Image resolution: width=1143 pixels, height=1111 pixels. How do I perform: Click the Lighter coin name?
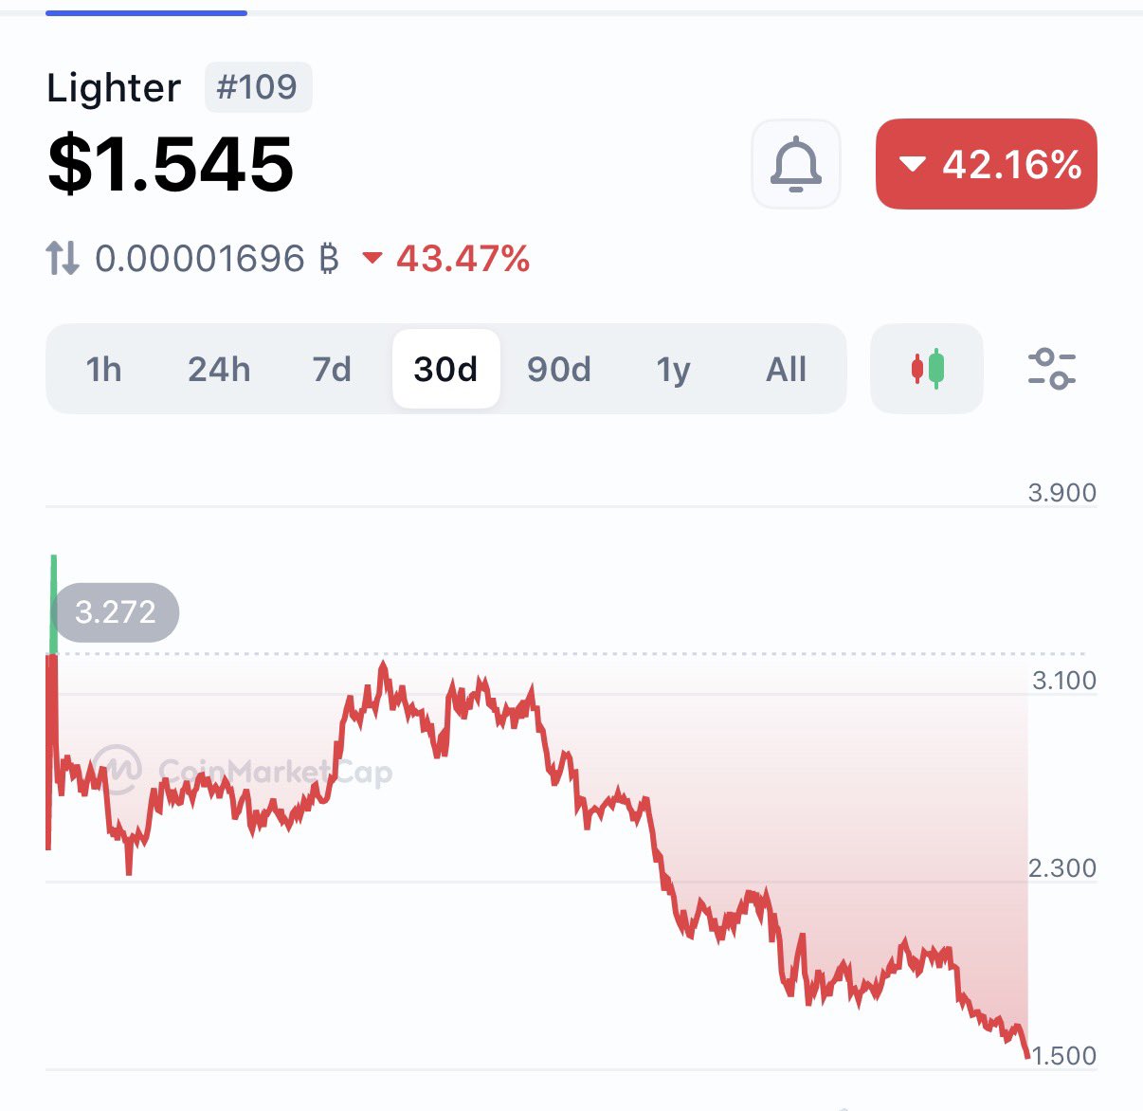point(114,88)
